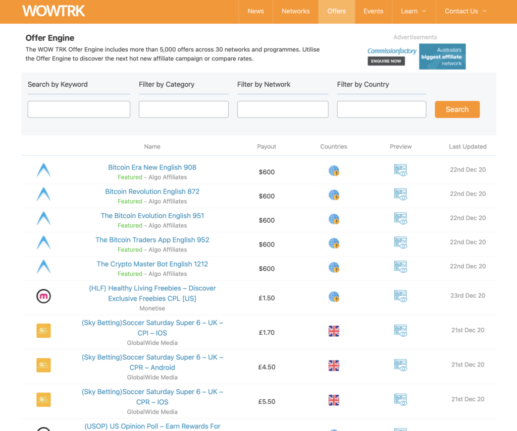Open the Filter by Category field

pos(183,109)
